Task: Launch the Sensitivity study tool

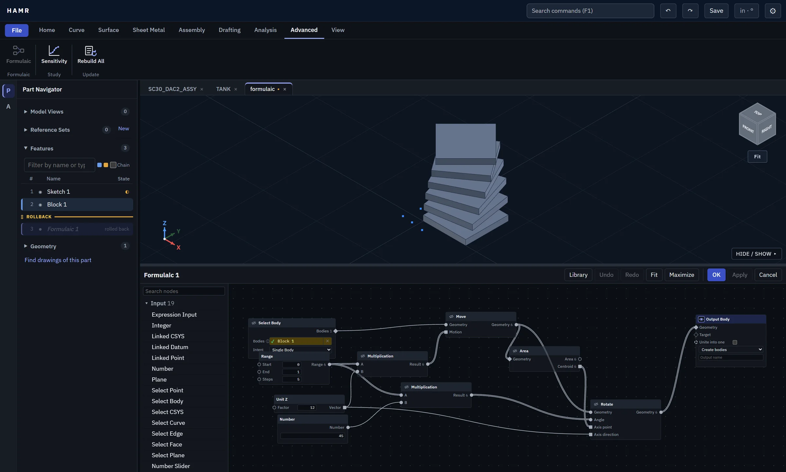Action: tap(54, 55)
